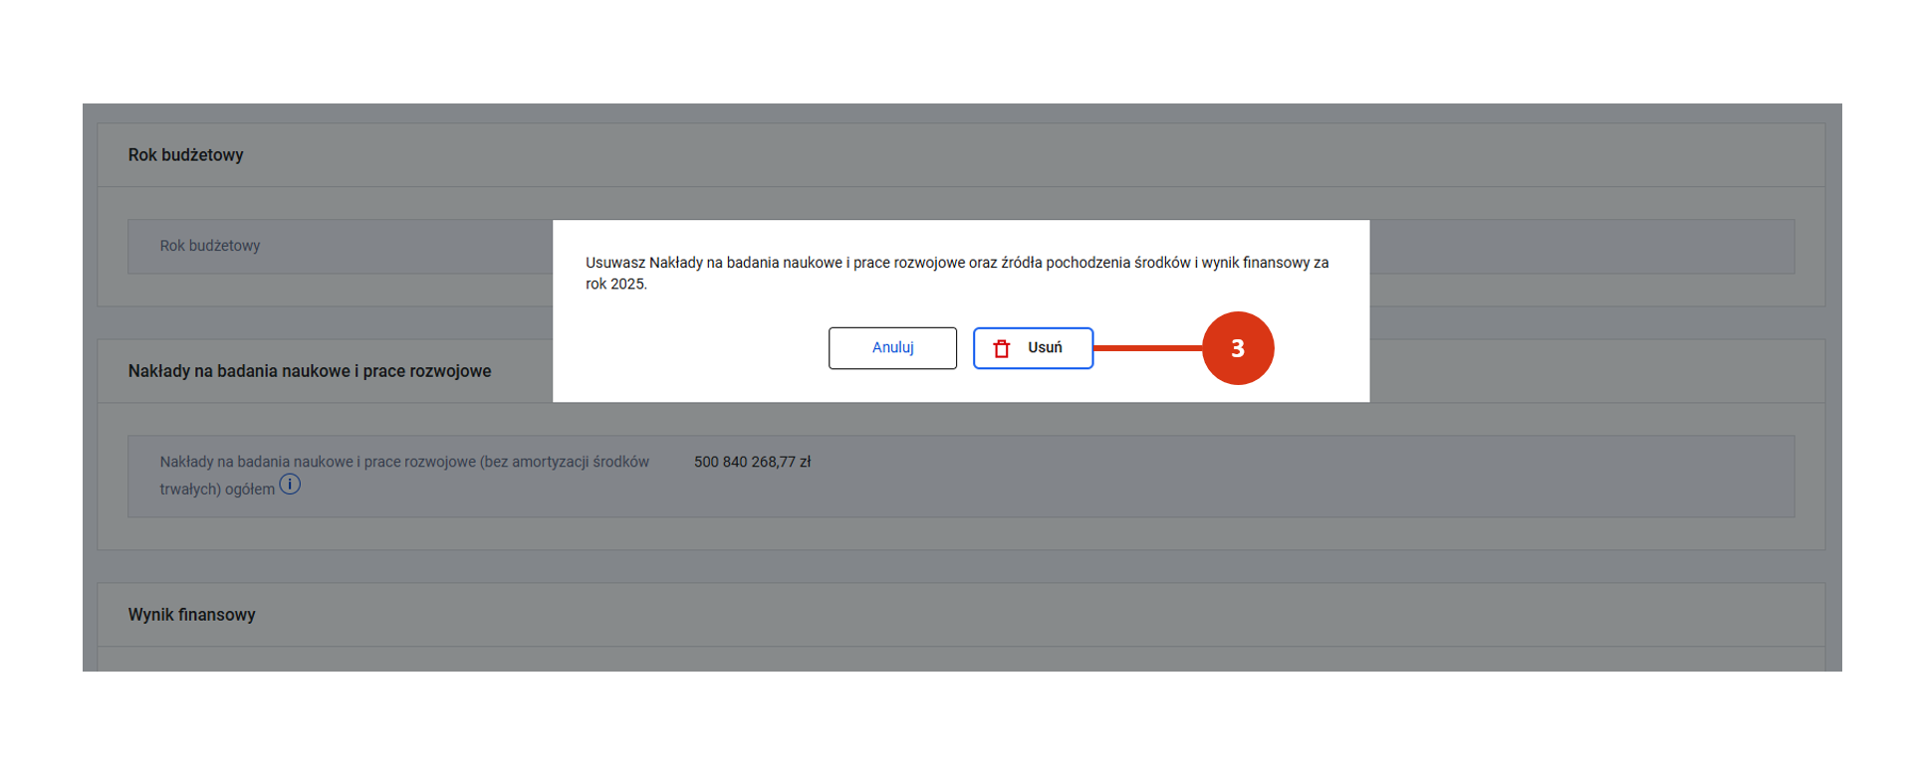Image resolution: width=1911 pixels, height=783 pixels.
Task: Click the Usuń text label
Action: click(1045, 348)
